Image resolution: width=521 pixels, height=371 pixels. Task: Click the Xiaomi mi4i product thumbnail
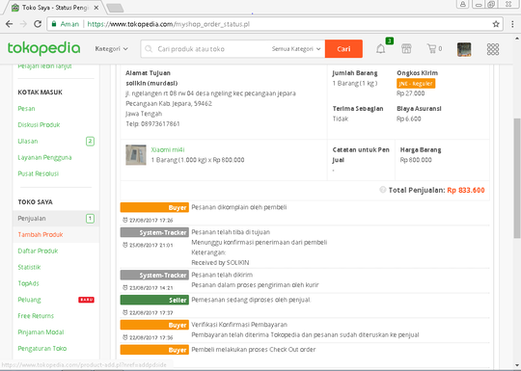(136, 154)
